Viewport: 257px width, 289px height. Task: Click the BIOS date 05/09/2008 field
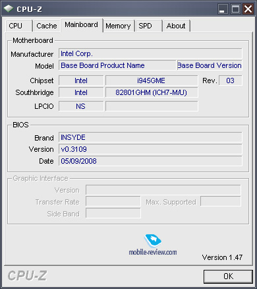(x=150, y=161)
